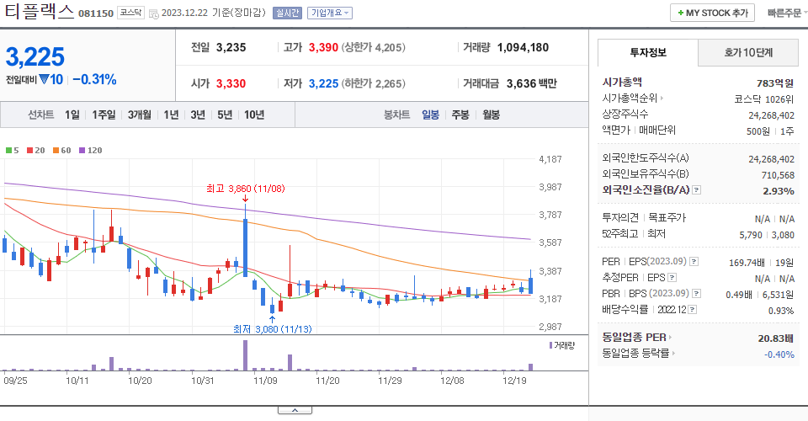This screenshot has width=808, height=421.
Task: Click red 20-day moving average legend swatch
Action: (x=30, y=151)
